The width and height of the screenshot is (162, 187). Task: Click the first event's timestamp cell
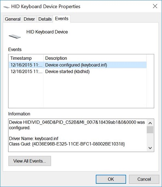pyautogui.click(x=26, y=65)
